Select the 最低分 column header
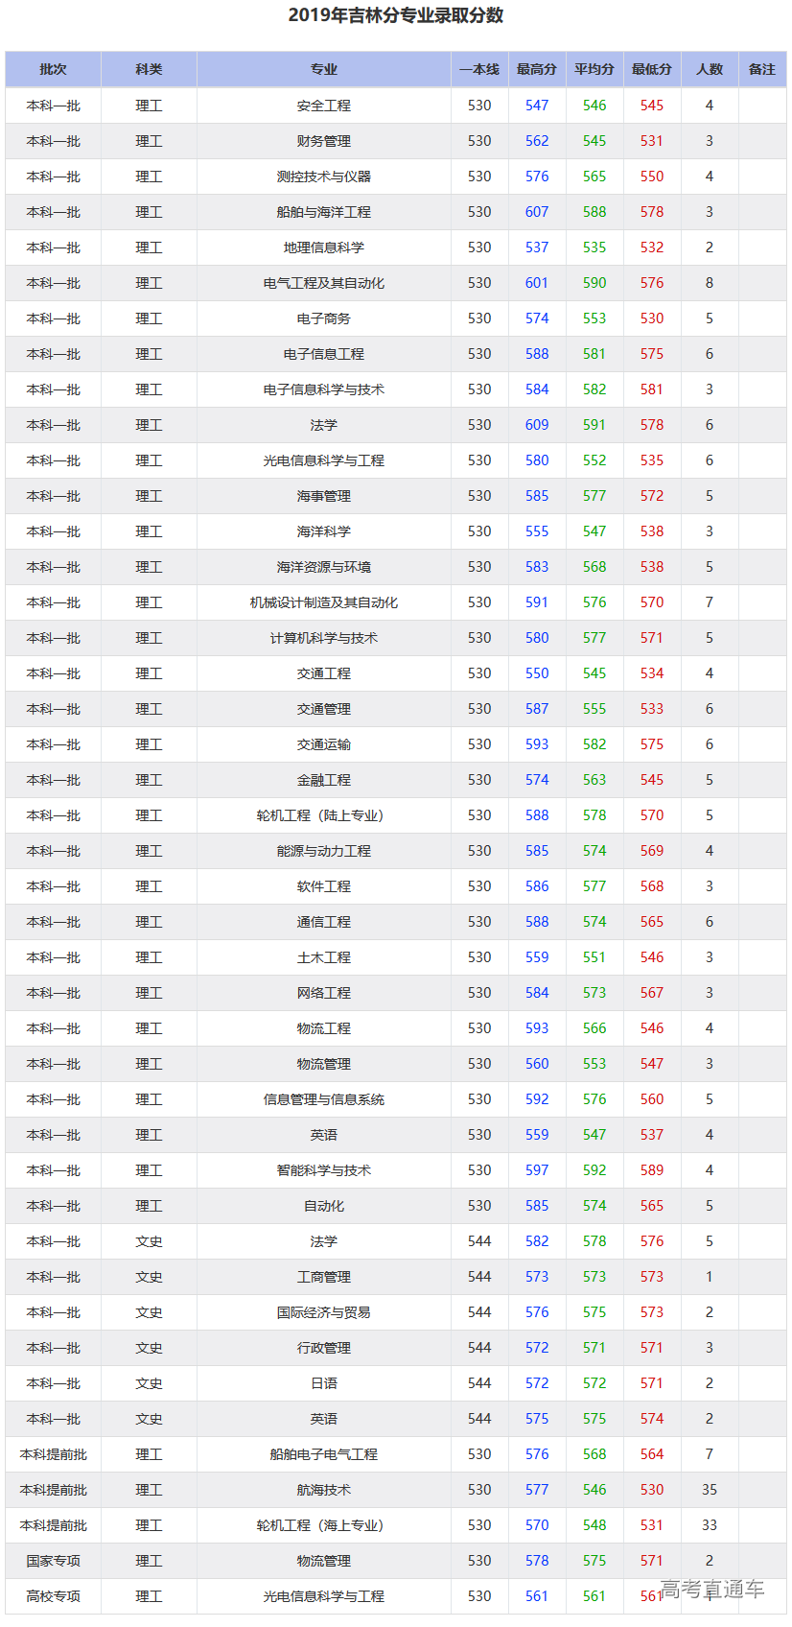792x1627 pixels. [652, 69]
